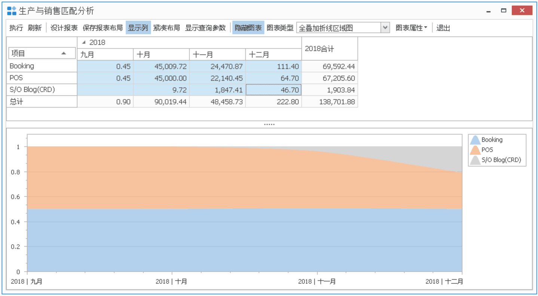This screenshot has height=296, width=538.
Task: Click 显示查询参数 in the toolbar
Action: coord(205,28)
